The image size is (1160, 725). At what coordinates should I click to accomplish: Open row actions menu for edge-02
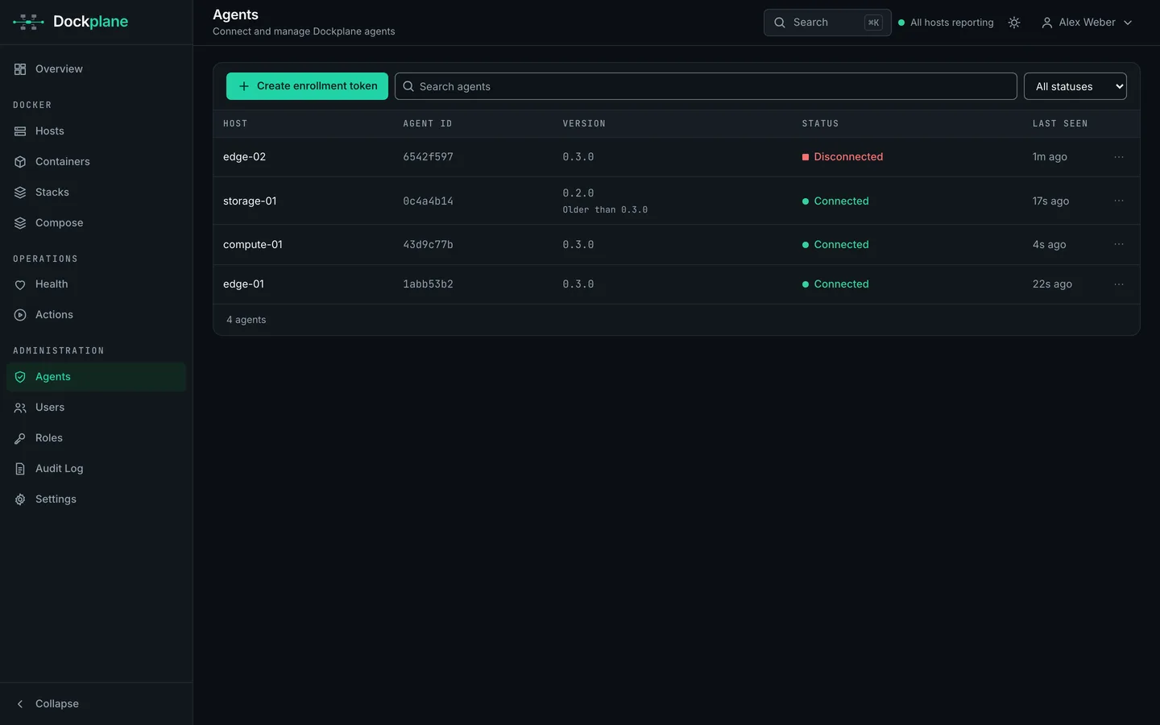[x=1119, y=157]
